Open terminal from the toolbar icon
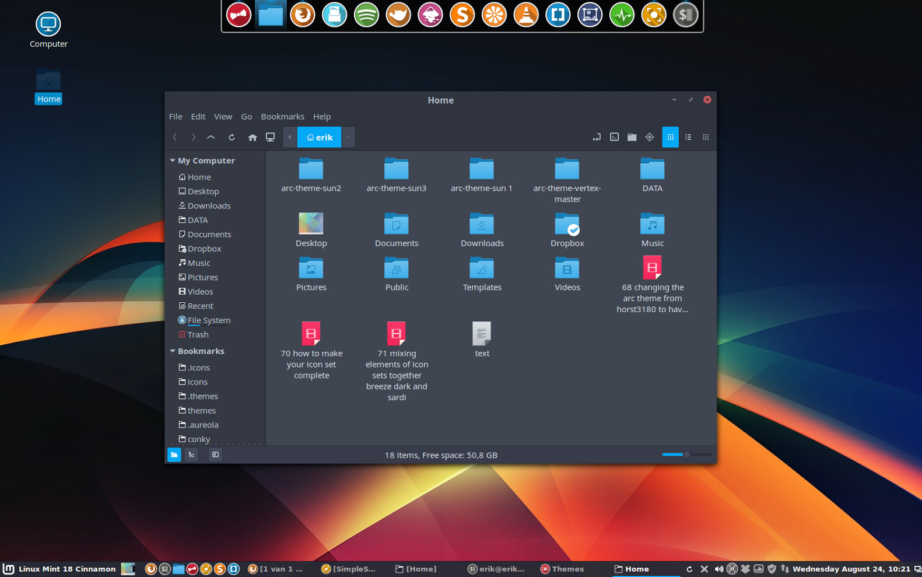 (x=614, y=137)
